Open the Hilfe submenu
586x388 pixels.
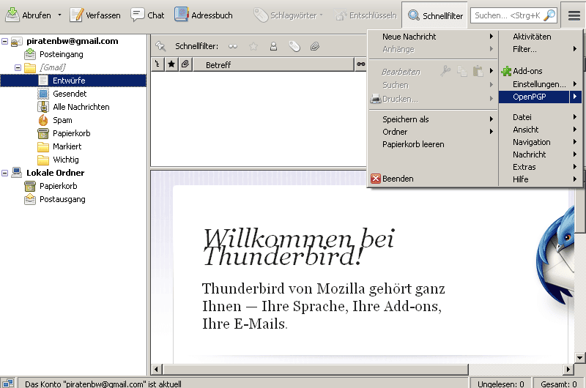[x=541, y=179]
